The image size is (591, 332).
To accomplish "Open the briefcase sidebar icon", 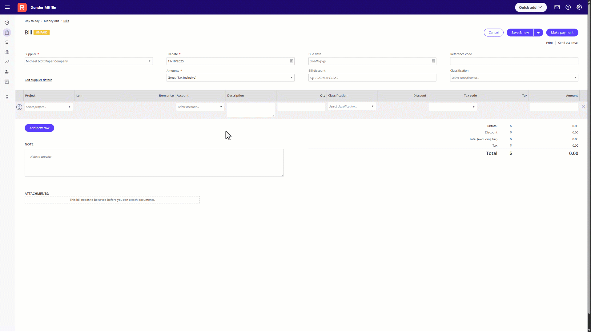I will (7, 52).
